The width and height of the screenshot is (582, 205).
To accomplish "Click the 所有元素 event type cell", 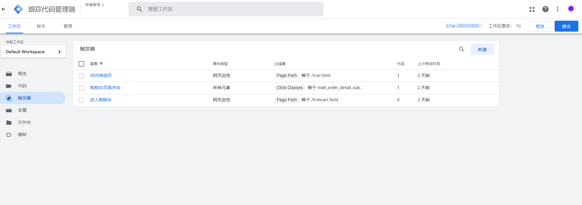I will (x=221, y=88).
